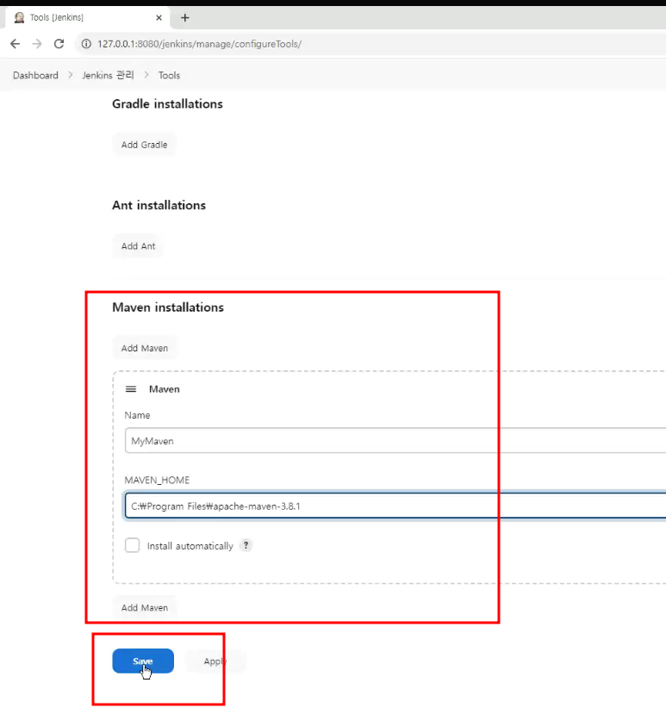Click the upper Add Maven button

(145, 348)
